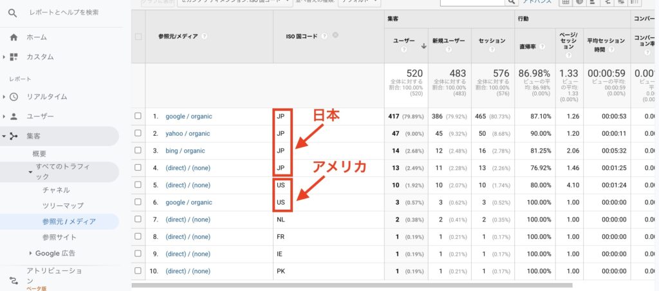The height and width of the screenshot is (291, 659).
Task: Click the NL country code cell
Action: pos(281,220)
